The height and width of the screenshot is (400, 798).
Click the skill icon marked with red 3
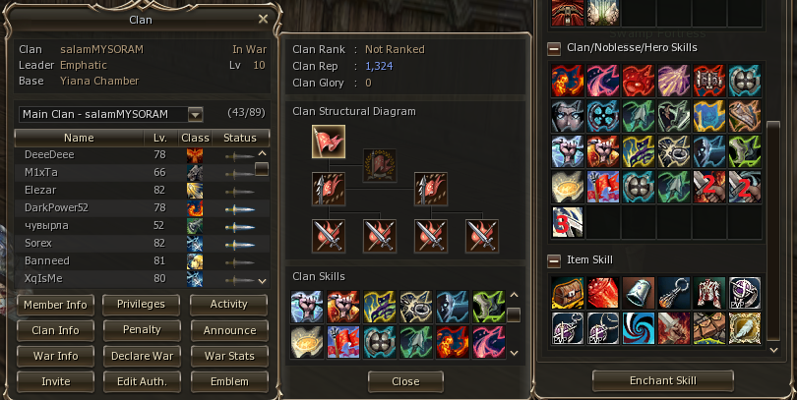tap(568, 222)
